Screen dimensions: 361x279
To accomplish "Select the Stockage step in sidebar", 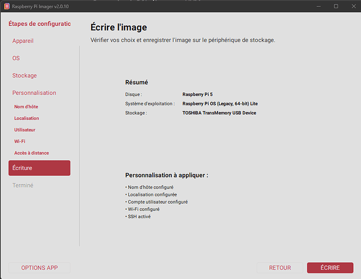I will pyautogui.click(x=25, y=75).
